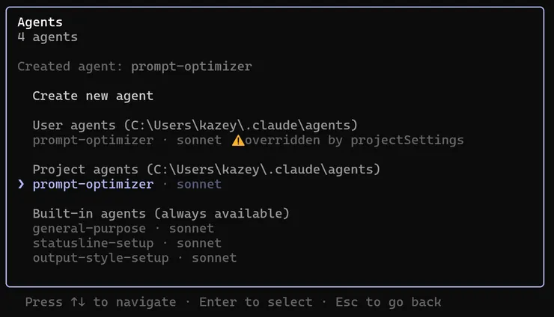Screen dimensions: 554x317
Task: Click the Press to navigate hint text
Action: (x=101, y=302)
